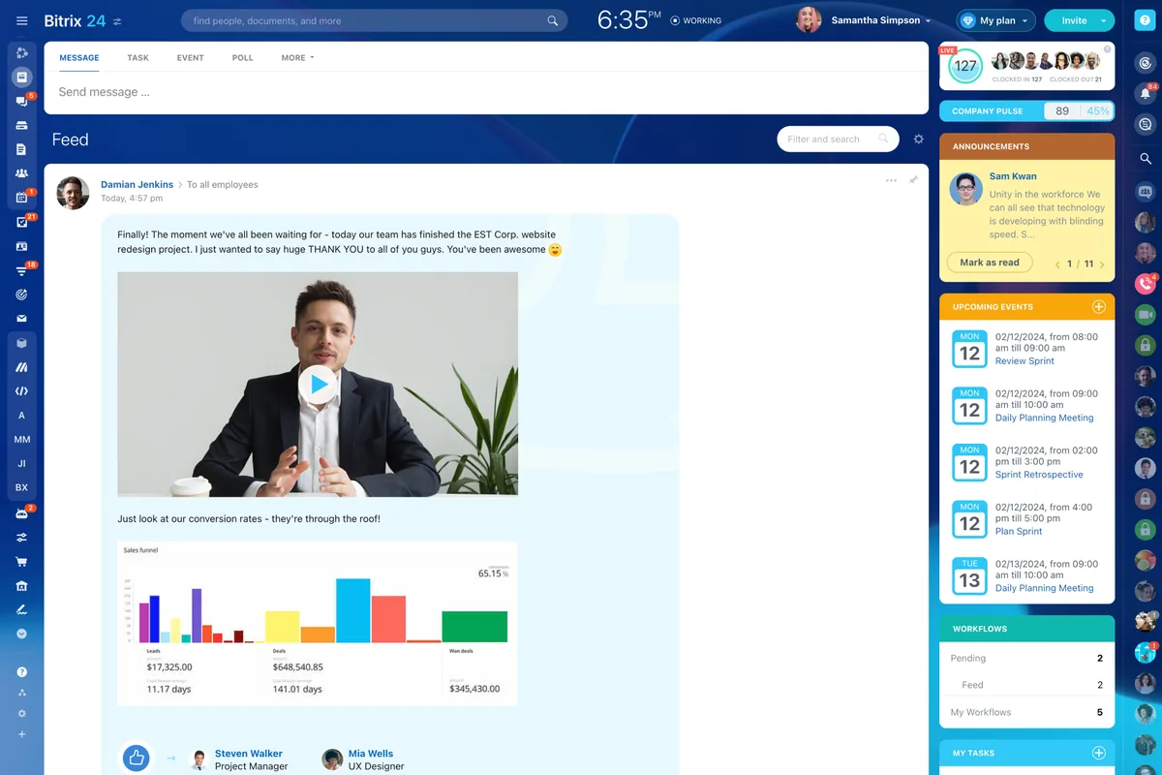Open the e-signature pen icon

pyautogui.click(x=21, y=610)
